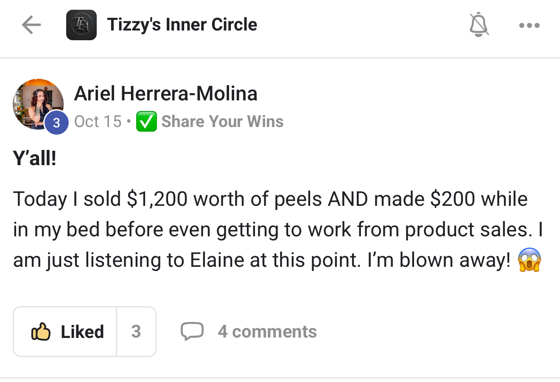Image resolution: width=560 pixels, height=382 pixels.
Task: Open the TEA group logo
Action: point(81,25)
